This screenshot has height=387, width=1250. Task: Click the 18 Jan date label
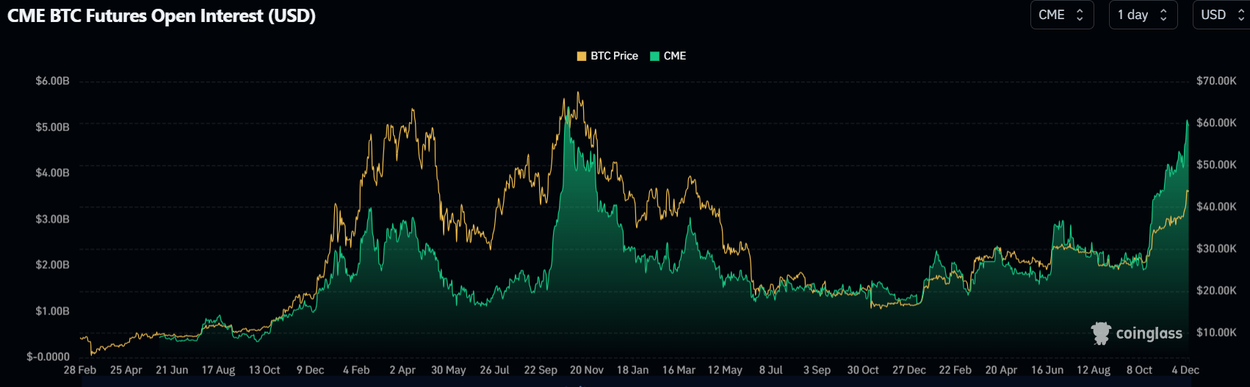coord(632,370)
